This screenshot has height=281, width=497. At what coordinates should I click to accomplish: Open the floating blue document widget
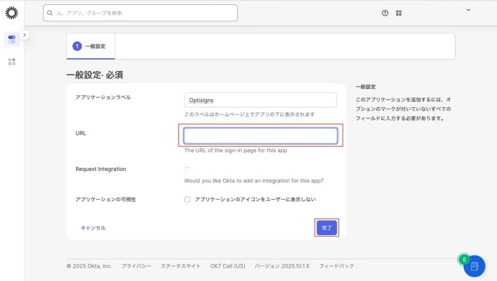[474, 266]
